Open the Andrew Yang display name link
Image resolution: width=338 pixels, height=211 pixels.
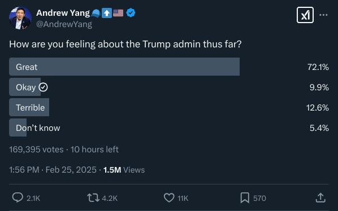(63, 13)
